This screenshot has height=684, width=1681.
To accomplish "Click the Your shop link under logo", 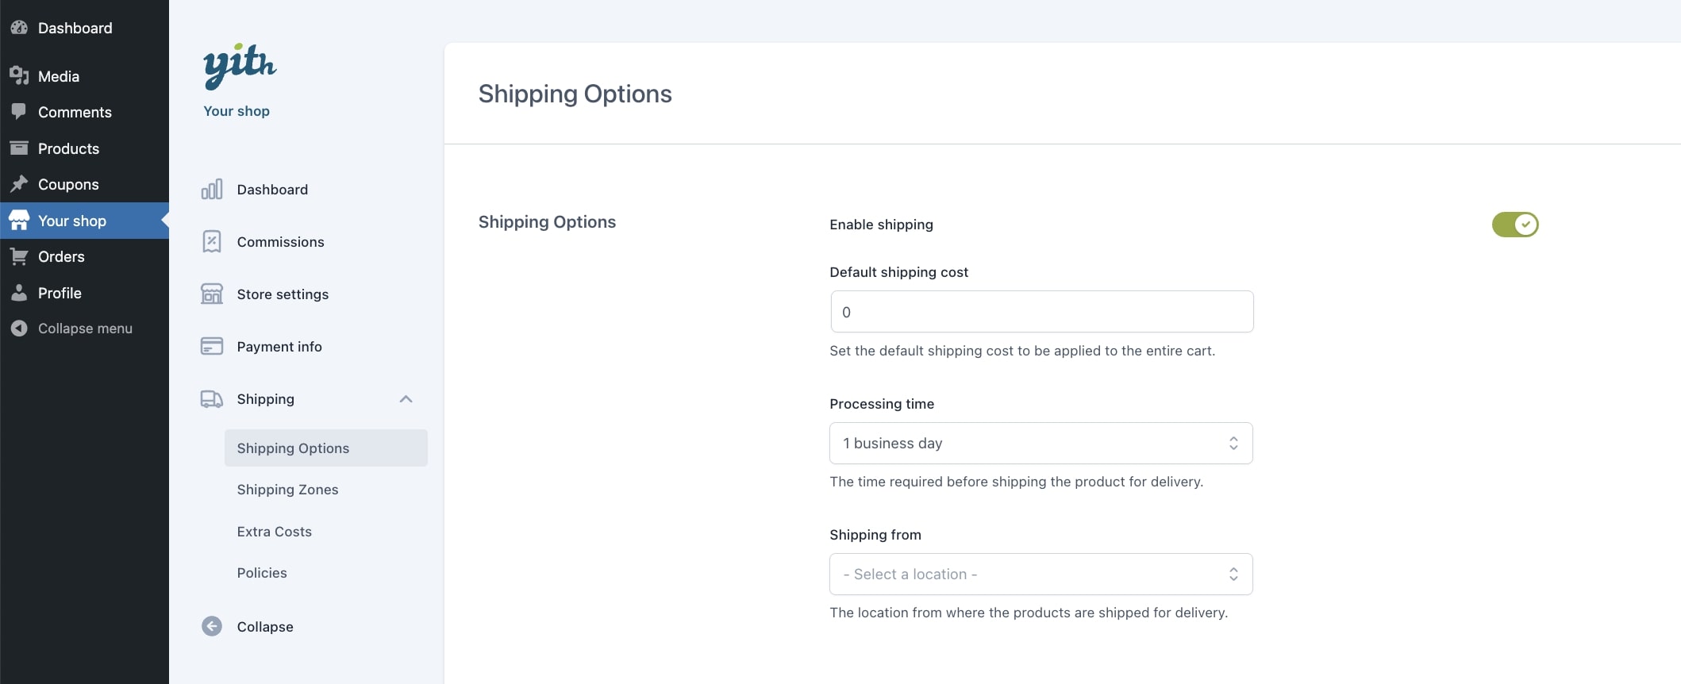I will tap(237, 111).
